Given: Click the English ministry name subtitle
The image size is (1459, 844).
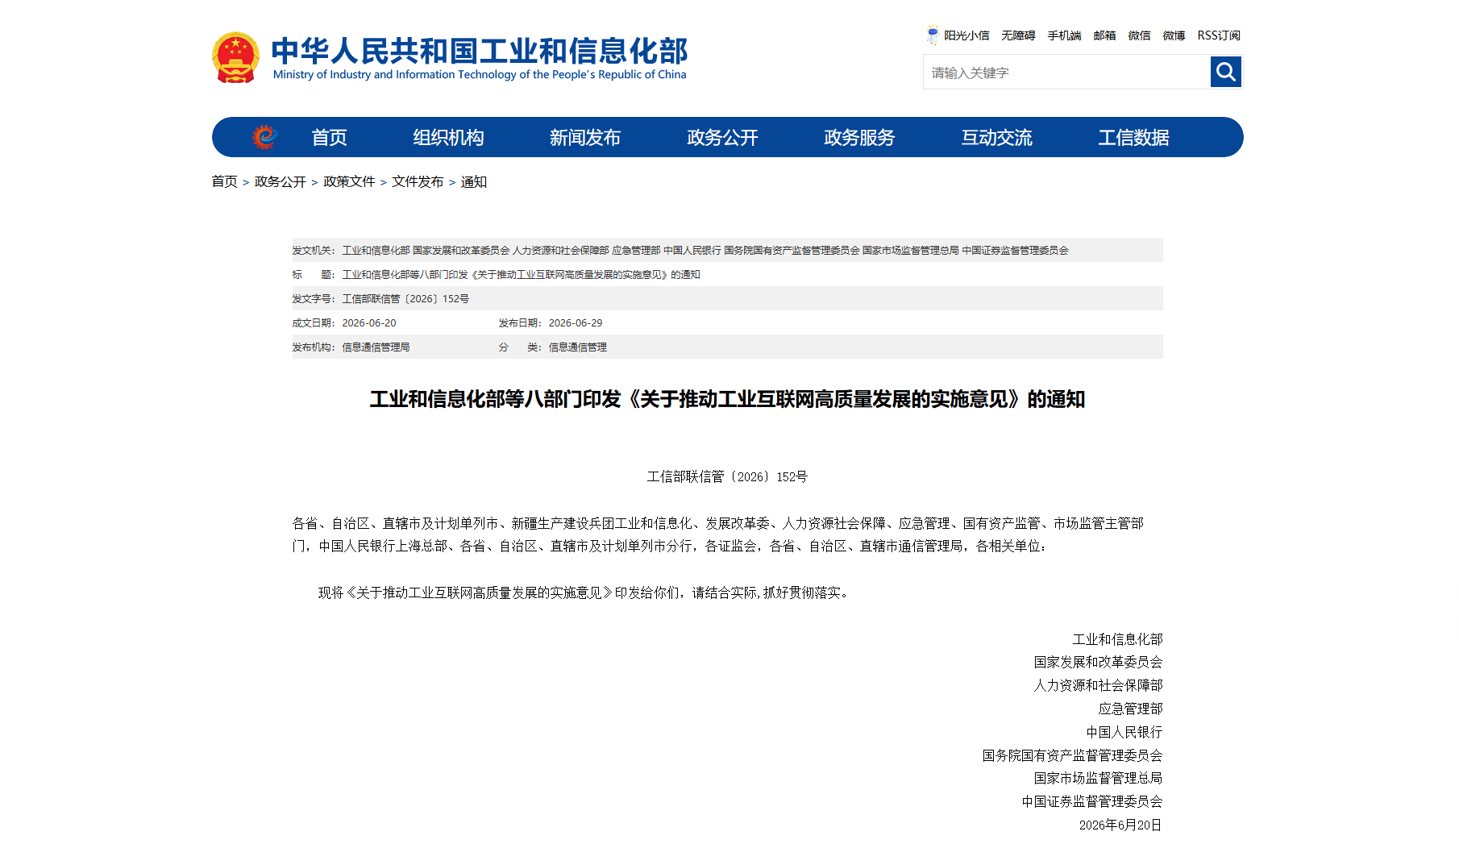Looking at the screenshot, I should (x=480, y=75).
